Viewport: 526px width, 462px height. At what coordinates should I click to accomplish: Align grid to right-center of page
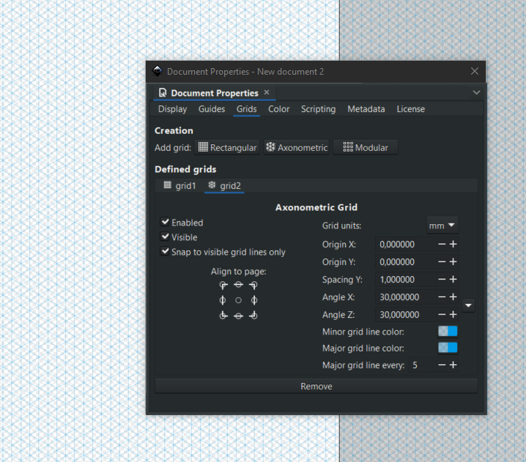[x=254, y=300]
